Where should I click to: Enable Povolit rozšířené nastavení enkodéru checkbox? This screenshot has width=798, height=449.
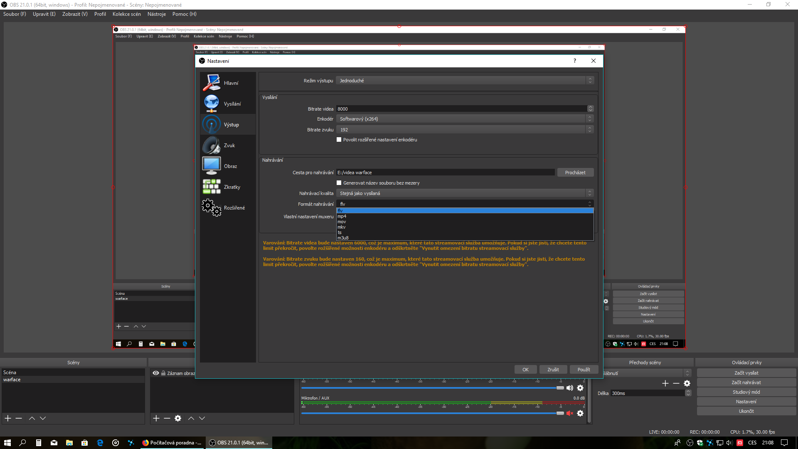(339, 140)
